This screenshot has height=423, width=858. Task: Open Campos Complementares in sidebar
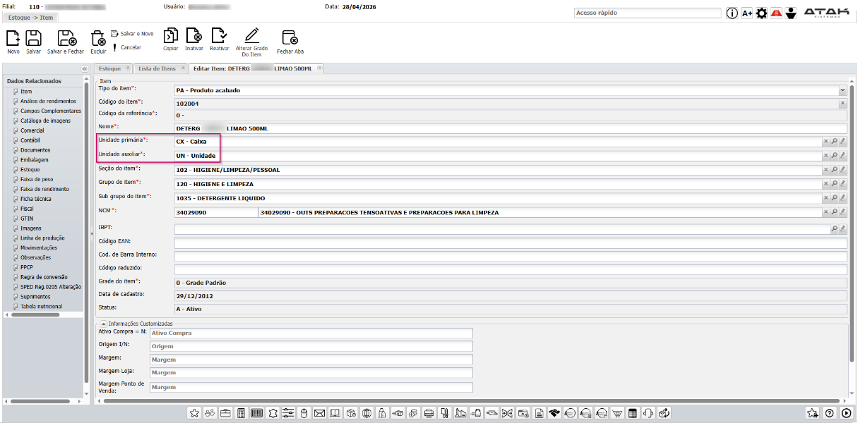click(x=51, y=111)
